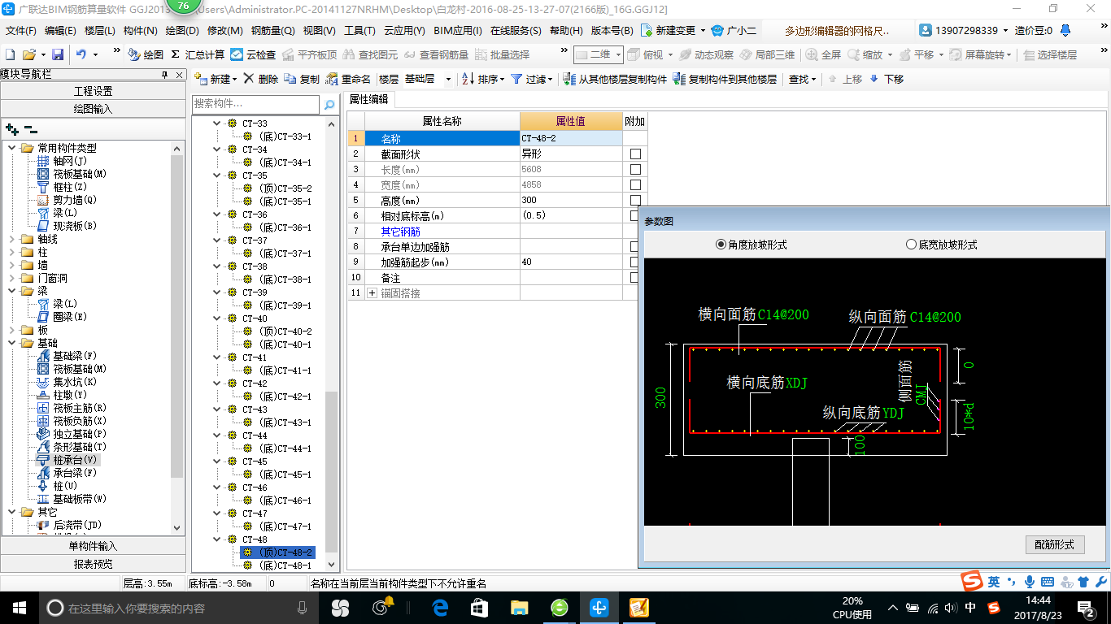Select 轴网(J) in common components

point(70,161)
